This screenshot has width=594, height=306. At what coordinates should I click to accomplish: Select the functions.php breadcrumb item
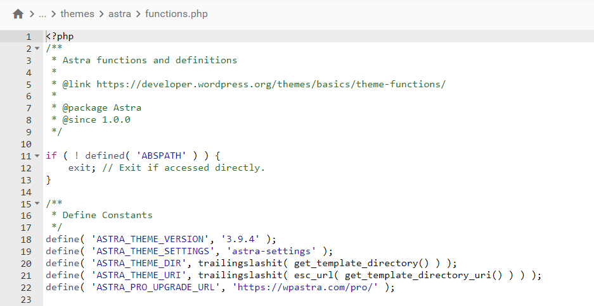(x=176, y=14)
